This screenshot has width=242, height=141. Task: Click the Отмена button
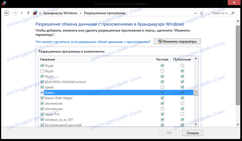tap(193, 133)
